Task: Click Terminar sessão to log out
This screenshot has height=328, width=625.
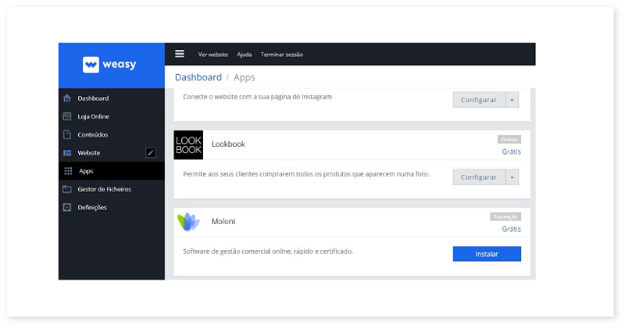Action: (x=282, y=55)
